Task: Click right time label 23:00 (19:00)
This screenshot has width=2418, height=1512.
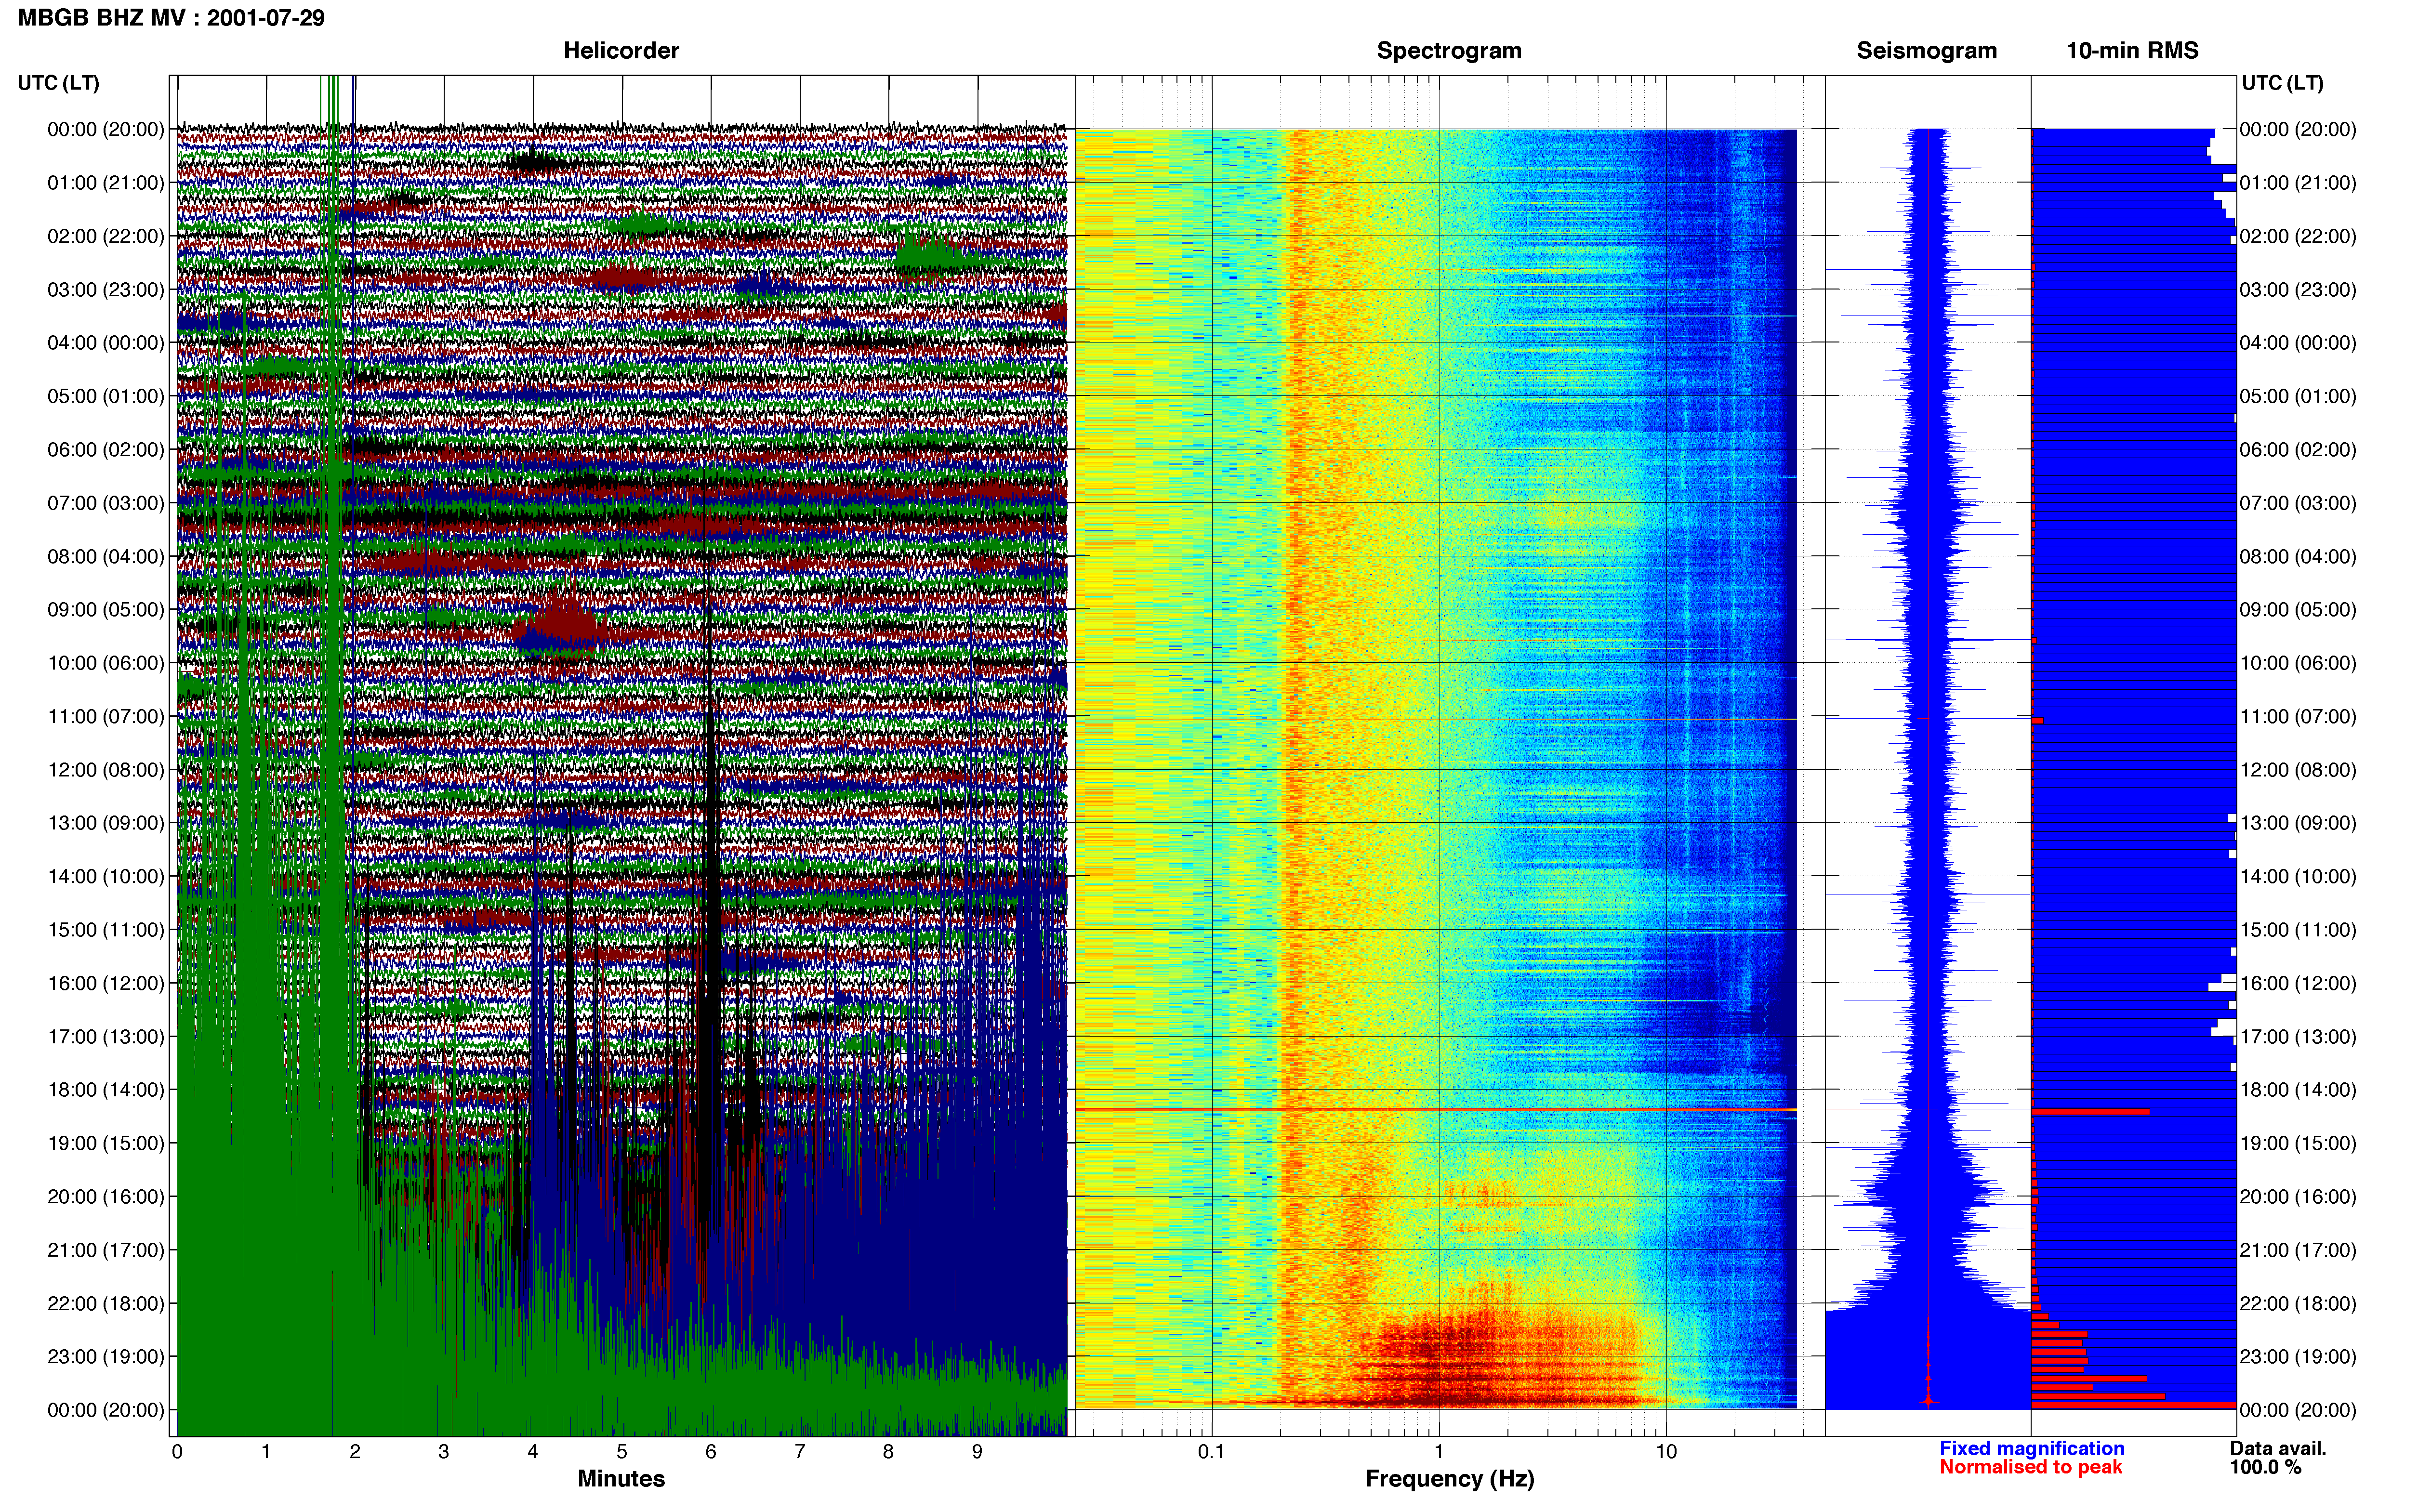Action: tap(2298, 1357)
